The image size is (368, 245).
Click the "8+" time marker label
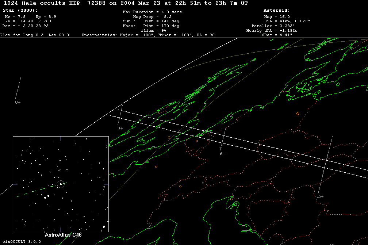tap(18, 103)
